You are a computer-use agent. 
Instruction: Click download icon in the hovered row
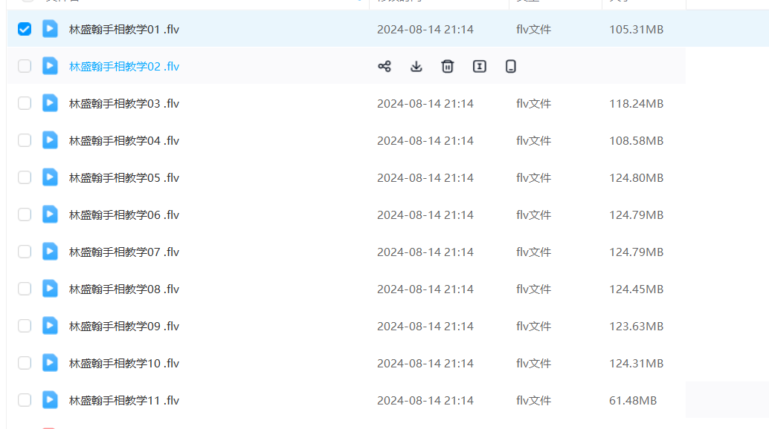(x=416, y=66)
